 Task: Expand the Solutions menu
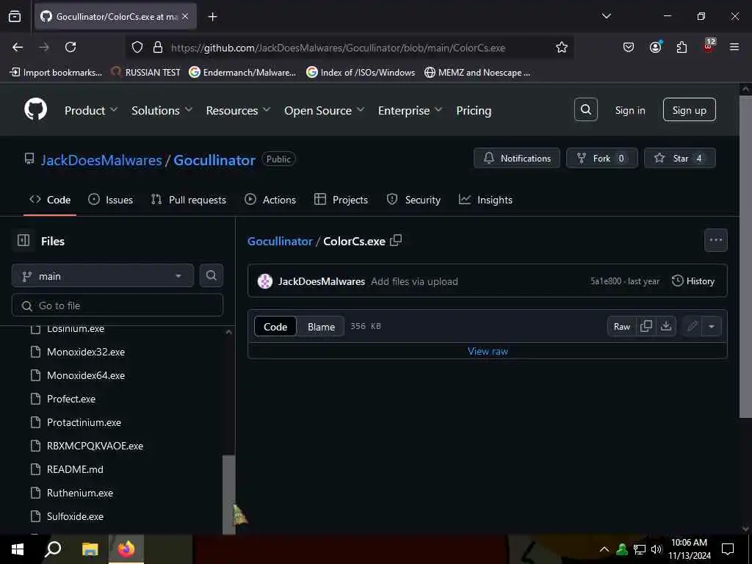(x=162, y=110)
